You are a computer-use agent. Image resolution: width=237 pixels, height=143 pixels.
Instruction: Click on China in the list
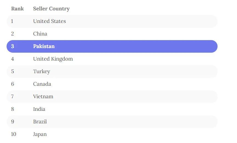40,34
